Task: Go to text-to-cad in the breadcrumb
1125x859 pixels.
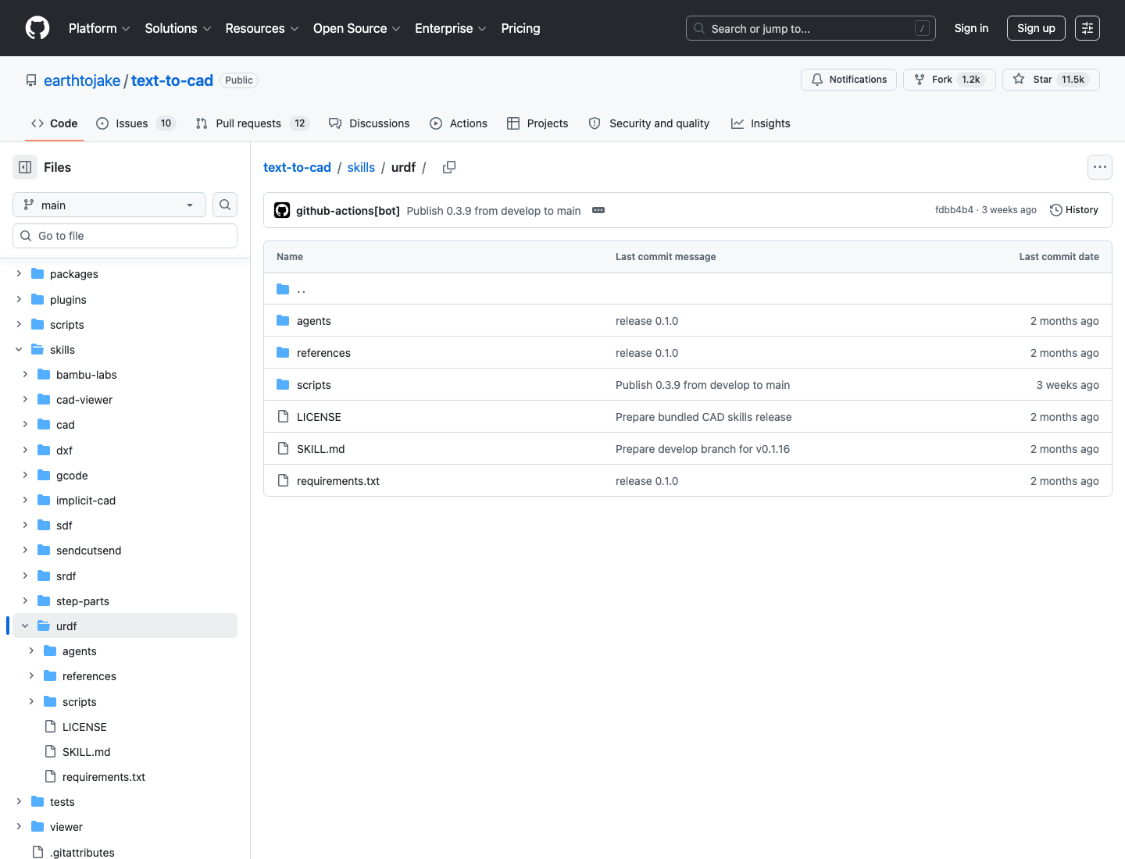Action: click(297, 167)
